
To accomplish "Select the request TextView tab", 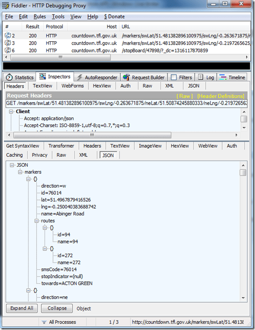I will tap(43, 86).
